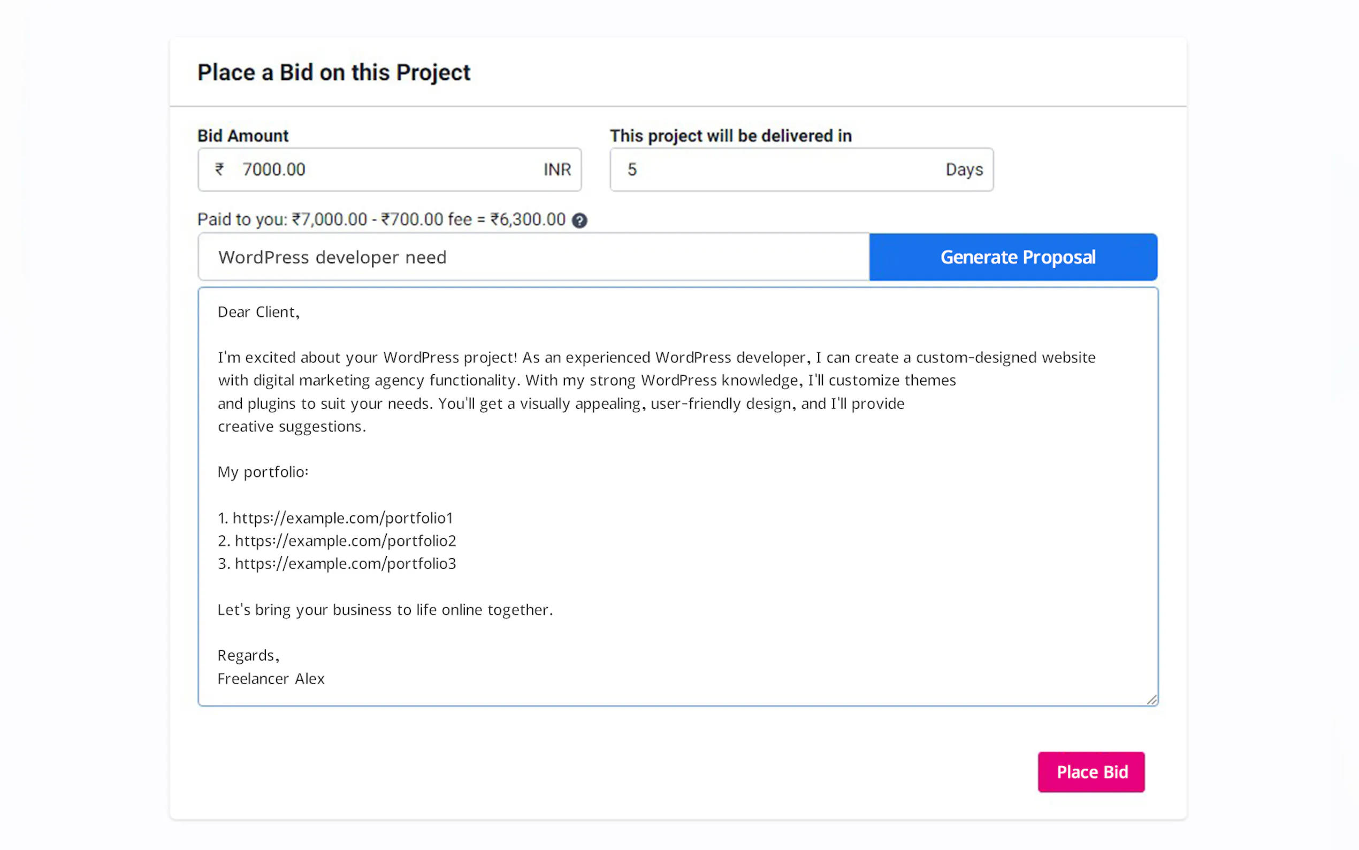Click the Dear Client greeting line
The width and height of the screenshot is (1359, 850).
(x=258, y=312)
